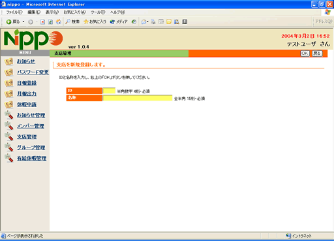The image size is (334, 241).
Task: Focus the yellow 名称 input field
Action: [x=138, y=98]
